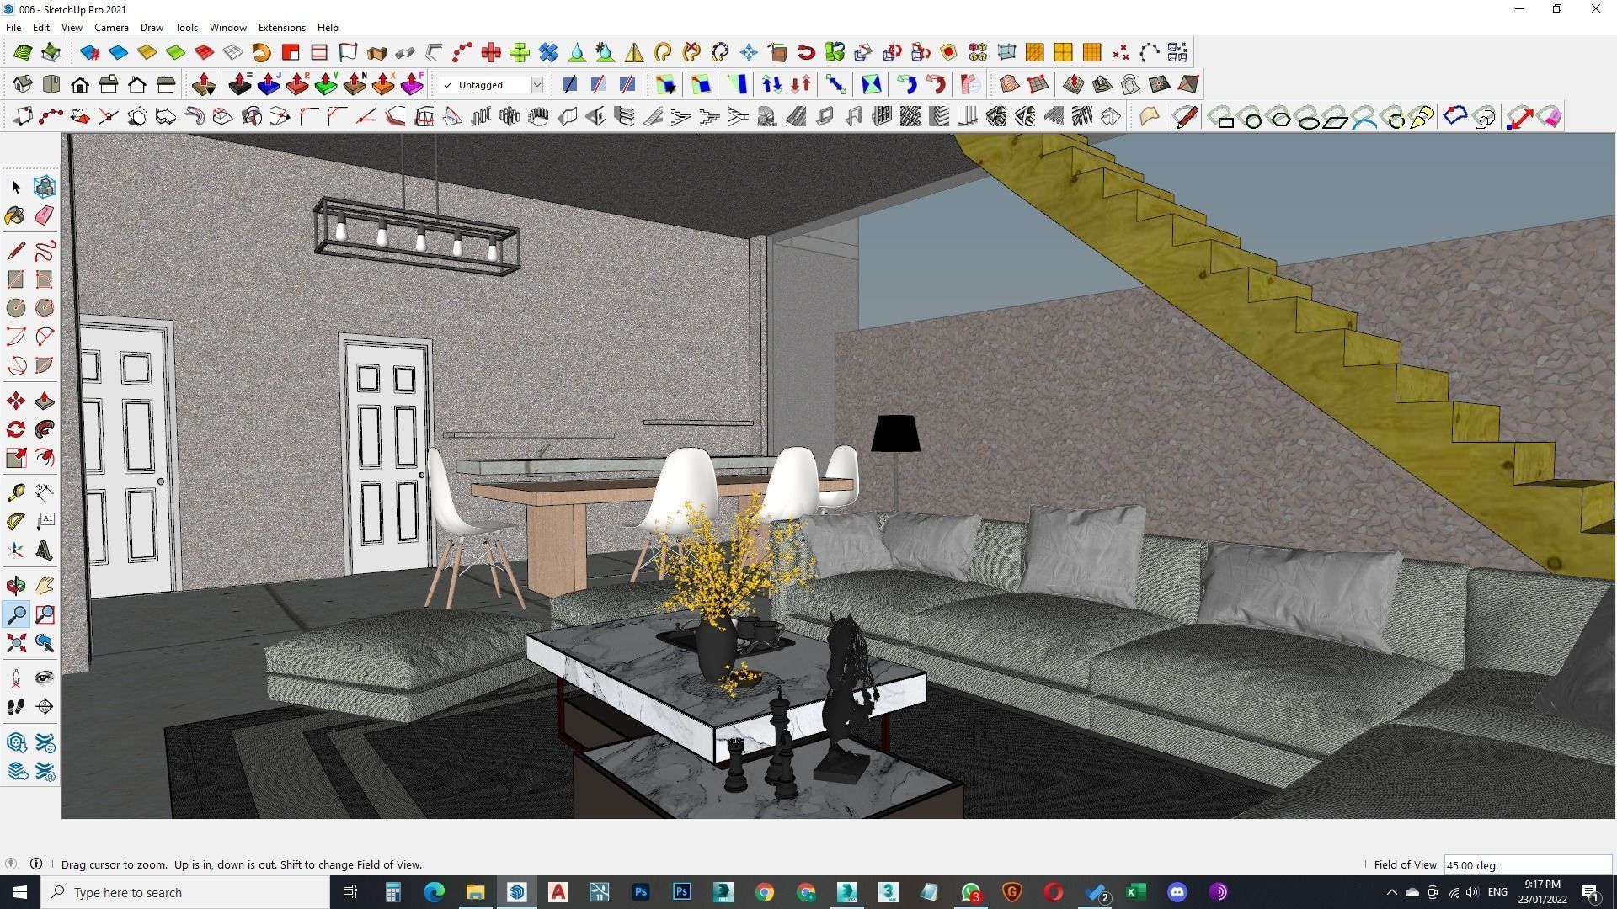The width and height of the screenshot is (1617, 909).
Task: Click the red pencil draw-on-surface tool
Action: [x=1186, y=117]
